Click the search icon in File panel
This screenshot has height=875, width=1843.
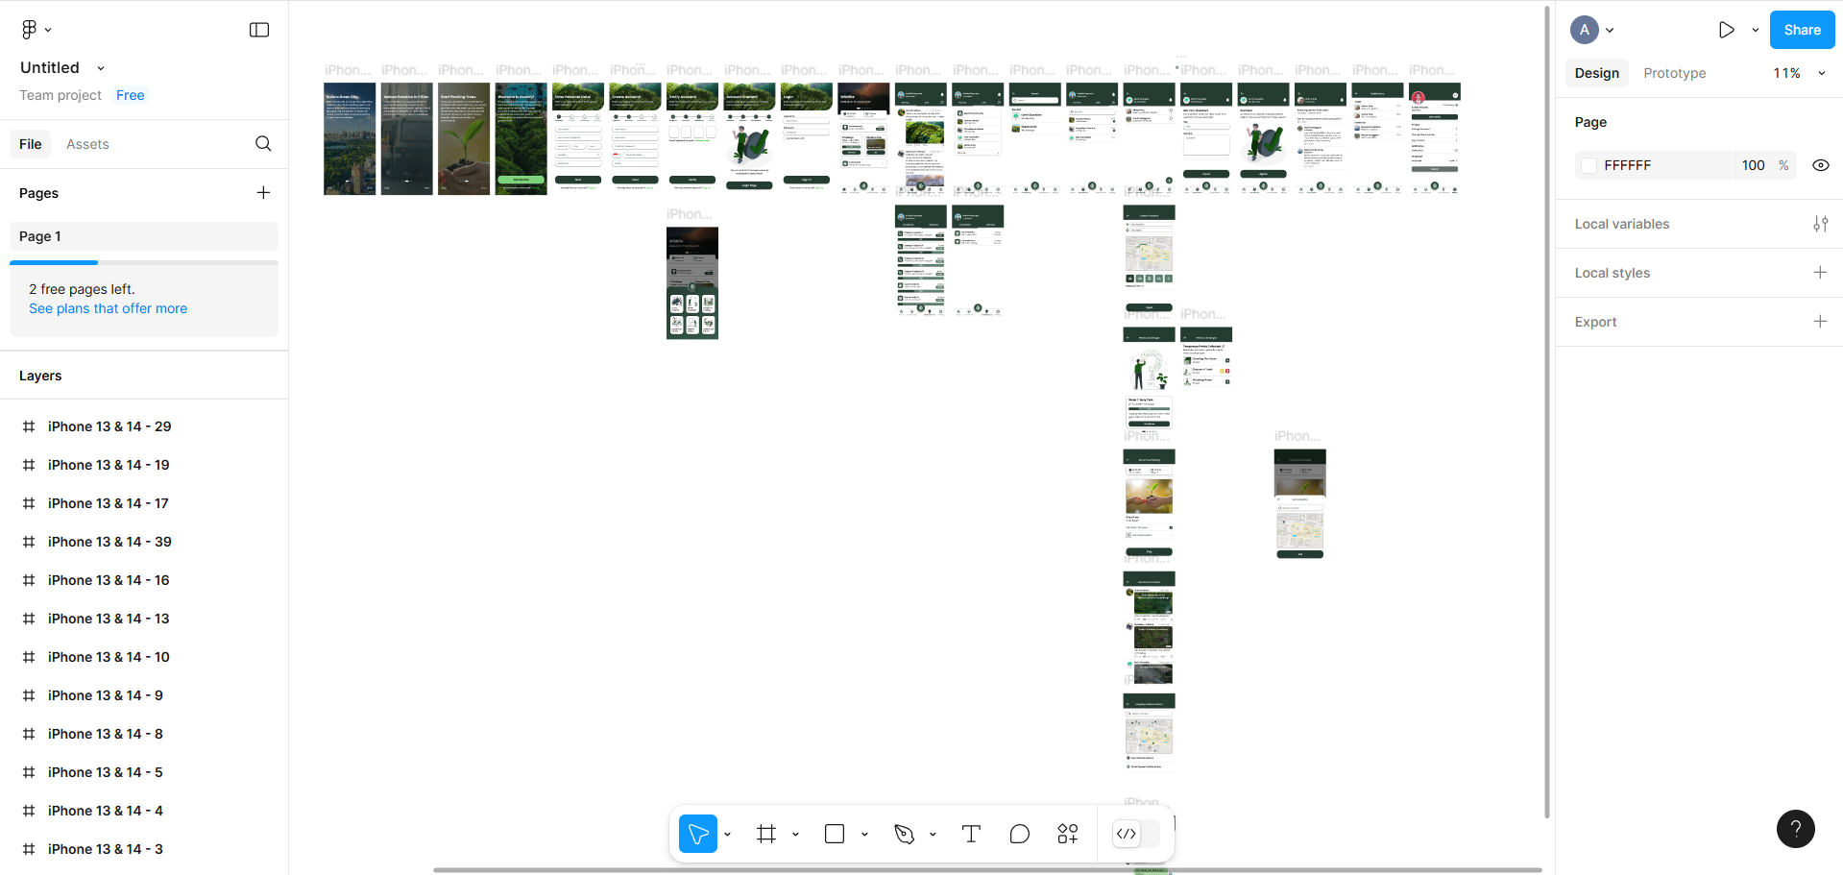pyautogui.click(x=263, y=144)
